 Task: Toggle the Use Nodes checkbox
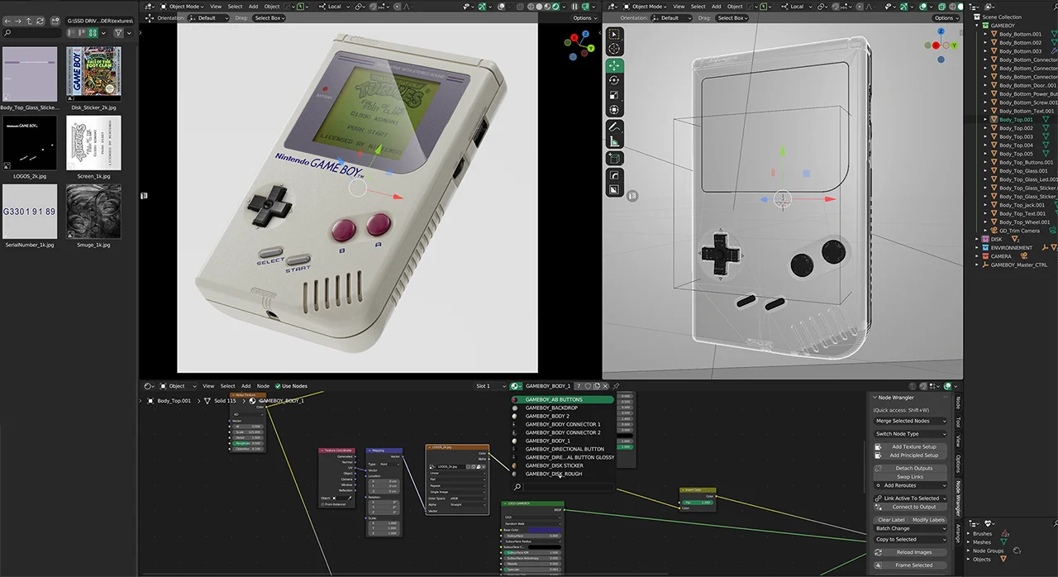tap(279, 386)
